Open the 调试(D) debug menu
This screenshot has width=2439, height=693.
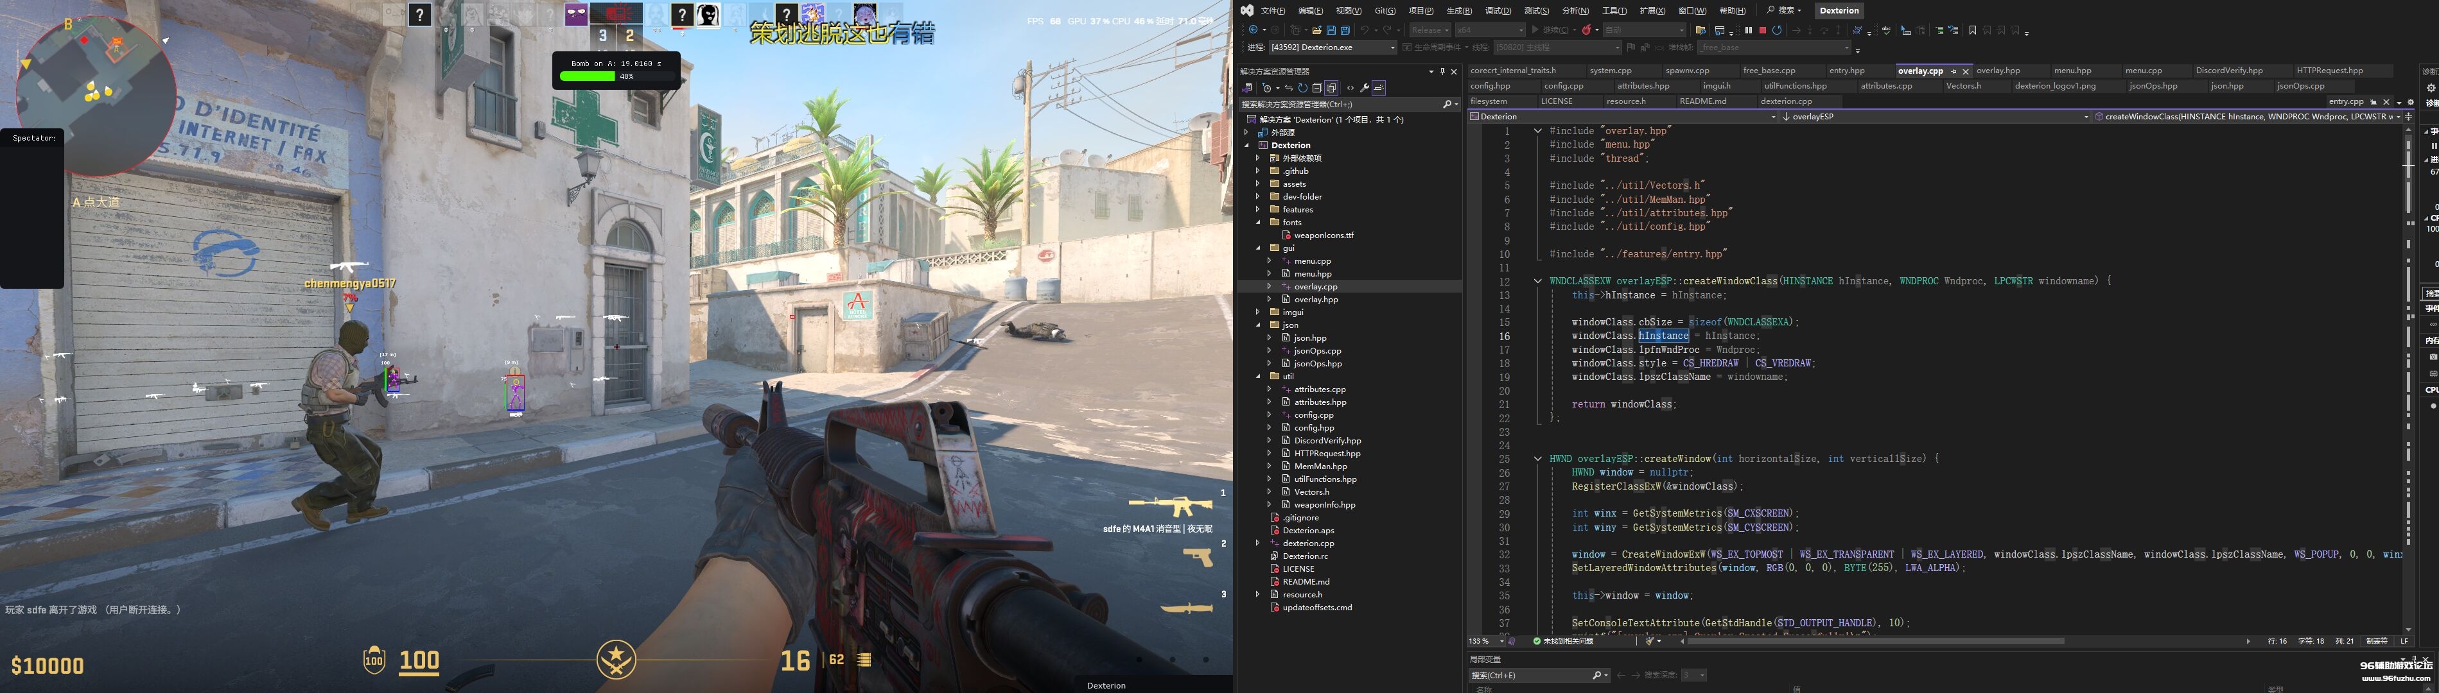pyautogui.click(x=1498, y=10)
